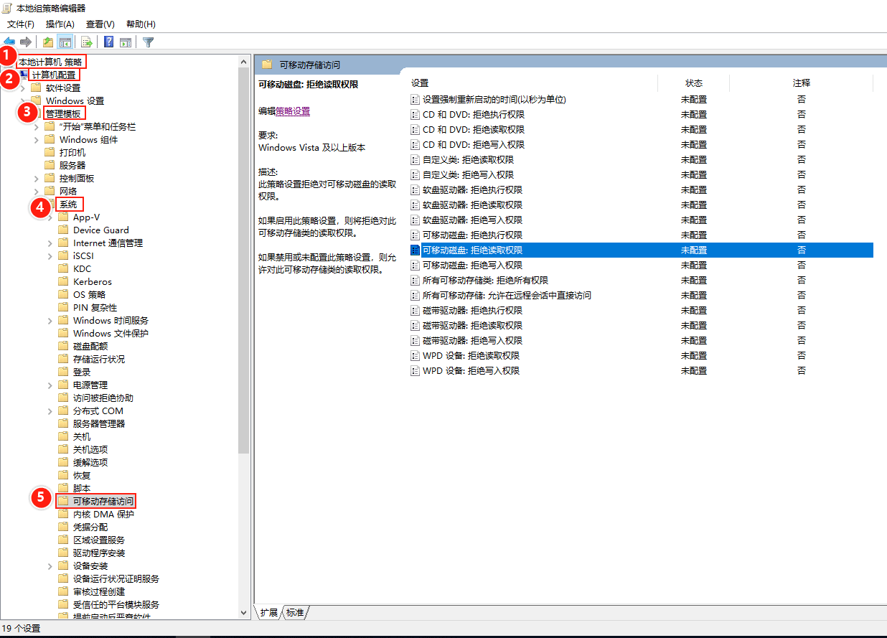Sort by the 状态 column header
This screenshot has height=638, width=887.
pyautogui.click(x=693, y=83)
